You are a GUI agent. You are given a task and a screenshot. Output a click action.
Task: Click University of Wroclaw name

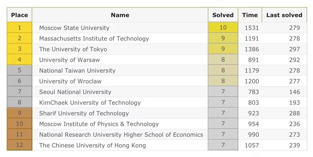tap(70, 81)
